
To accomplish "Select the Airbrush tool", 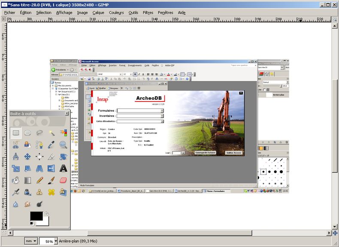I will 16,192.
